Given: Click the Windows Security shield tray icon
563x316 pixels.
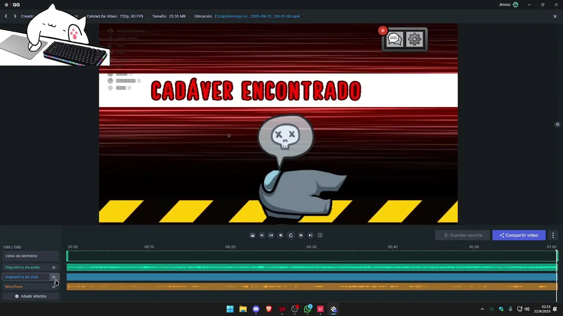Looking at the screenshot, I should (x=501, y=309).
